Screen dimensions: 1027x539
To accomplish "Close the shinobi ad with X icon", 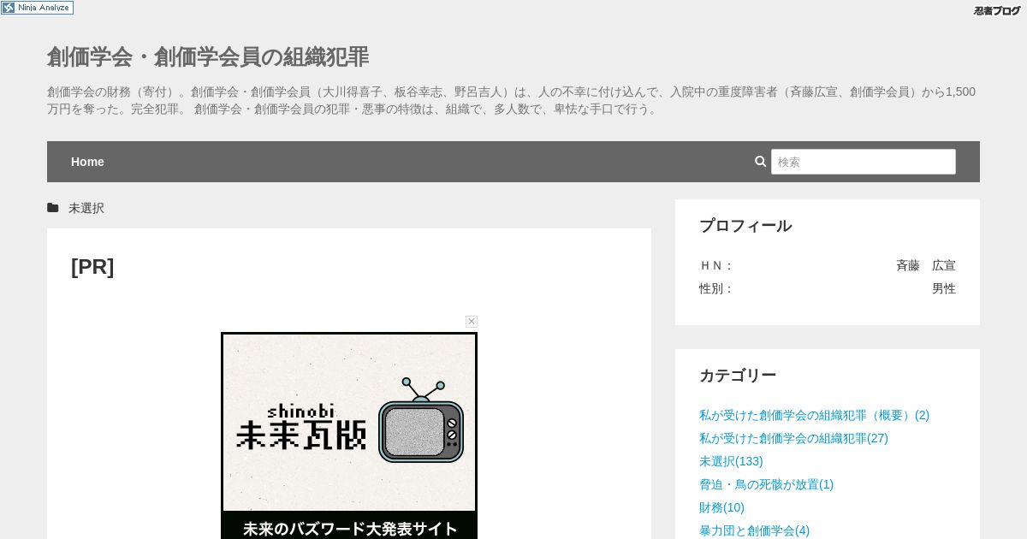I will click(472, 321).
